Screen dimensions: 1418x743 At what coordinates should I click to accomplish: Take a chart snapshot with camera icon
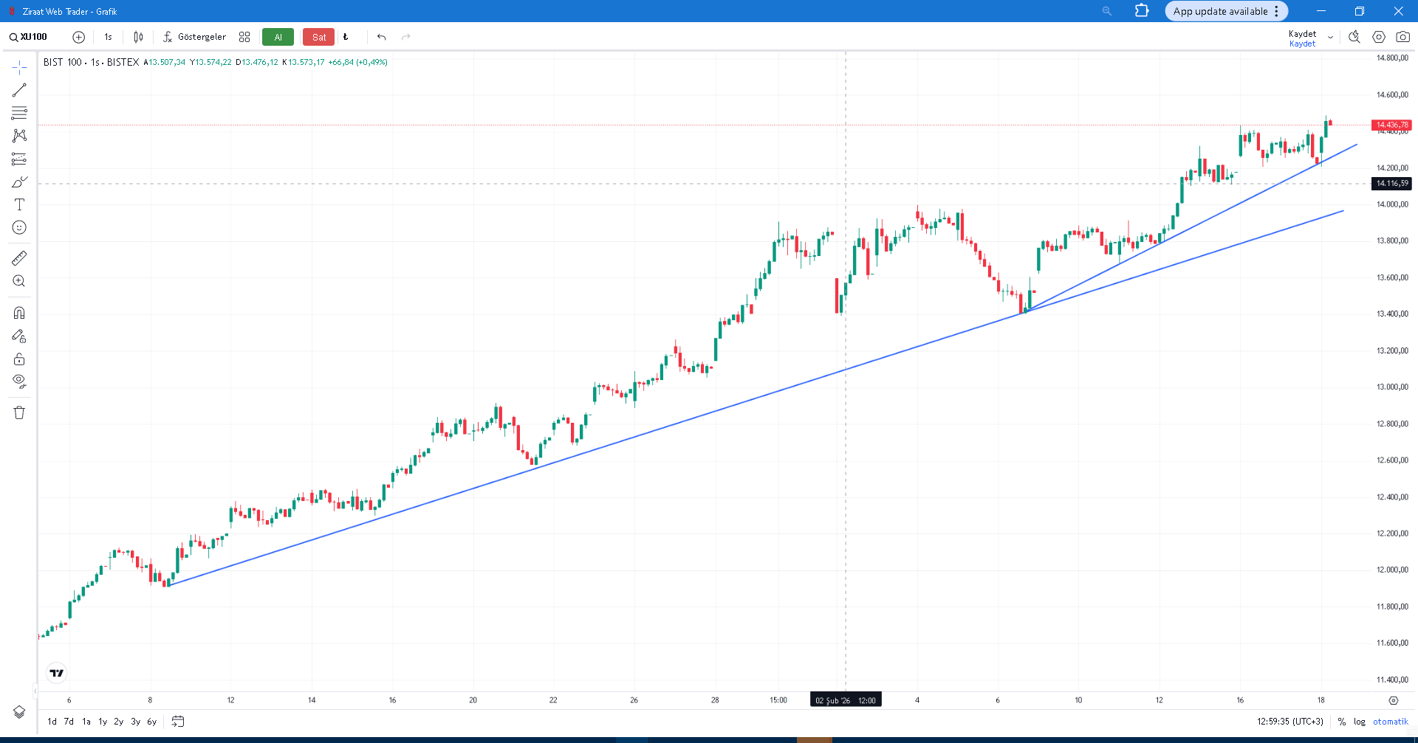point(1402,37)
